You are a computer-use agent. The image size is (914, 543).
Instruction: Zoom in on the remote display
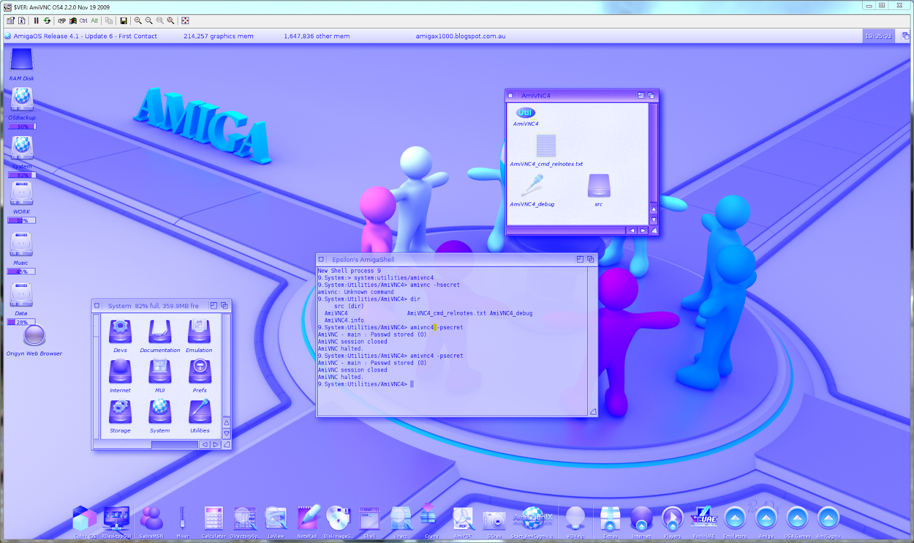click(x=138, y=21)
